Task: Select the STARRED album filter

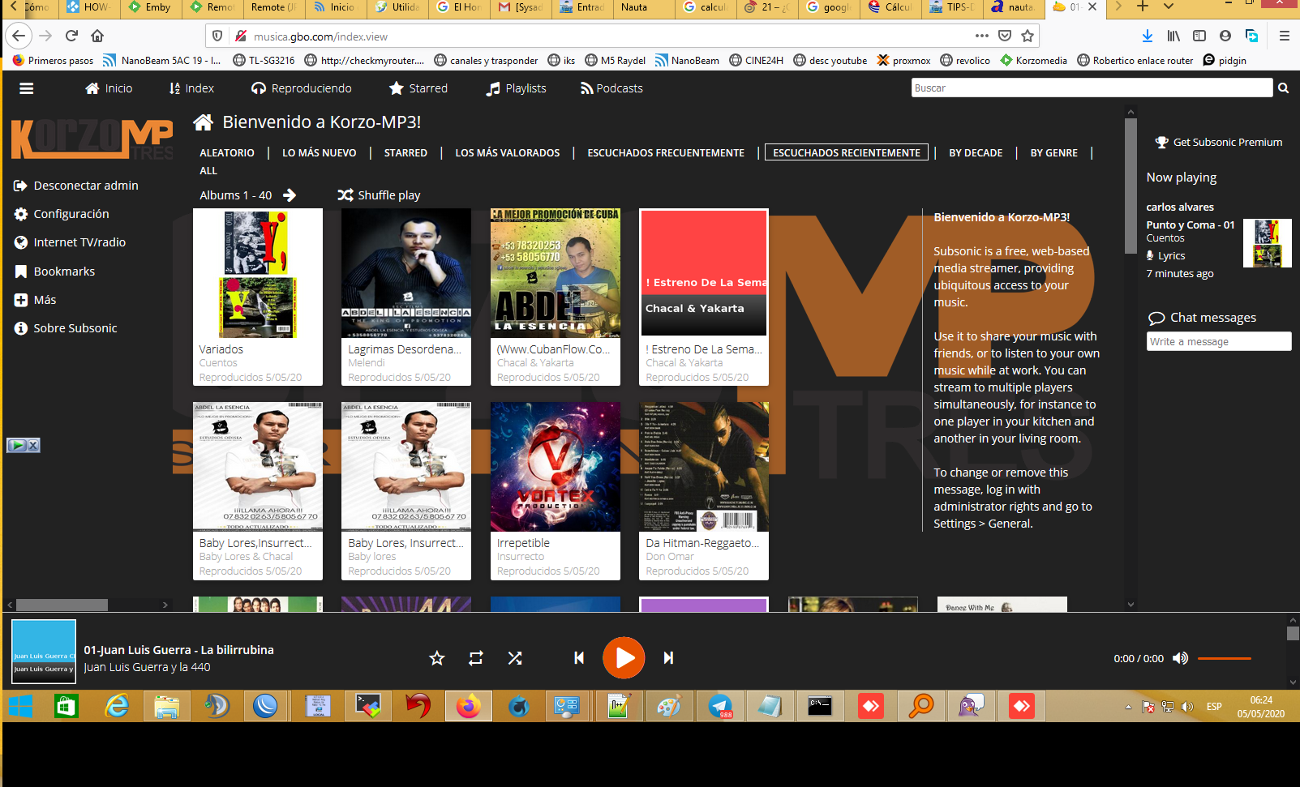Action: pos(405,152)
